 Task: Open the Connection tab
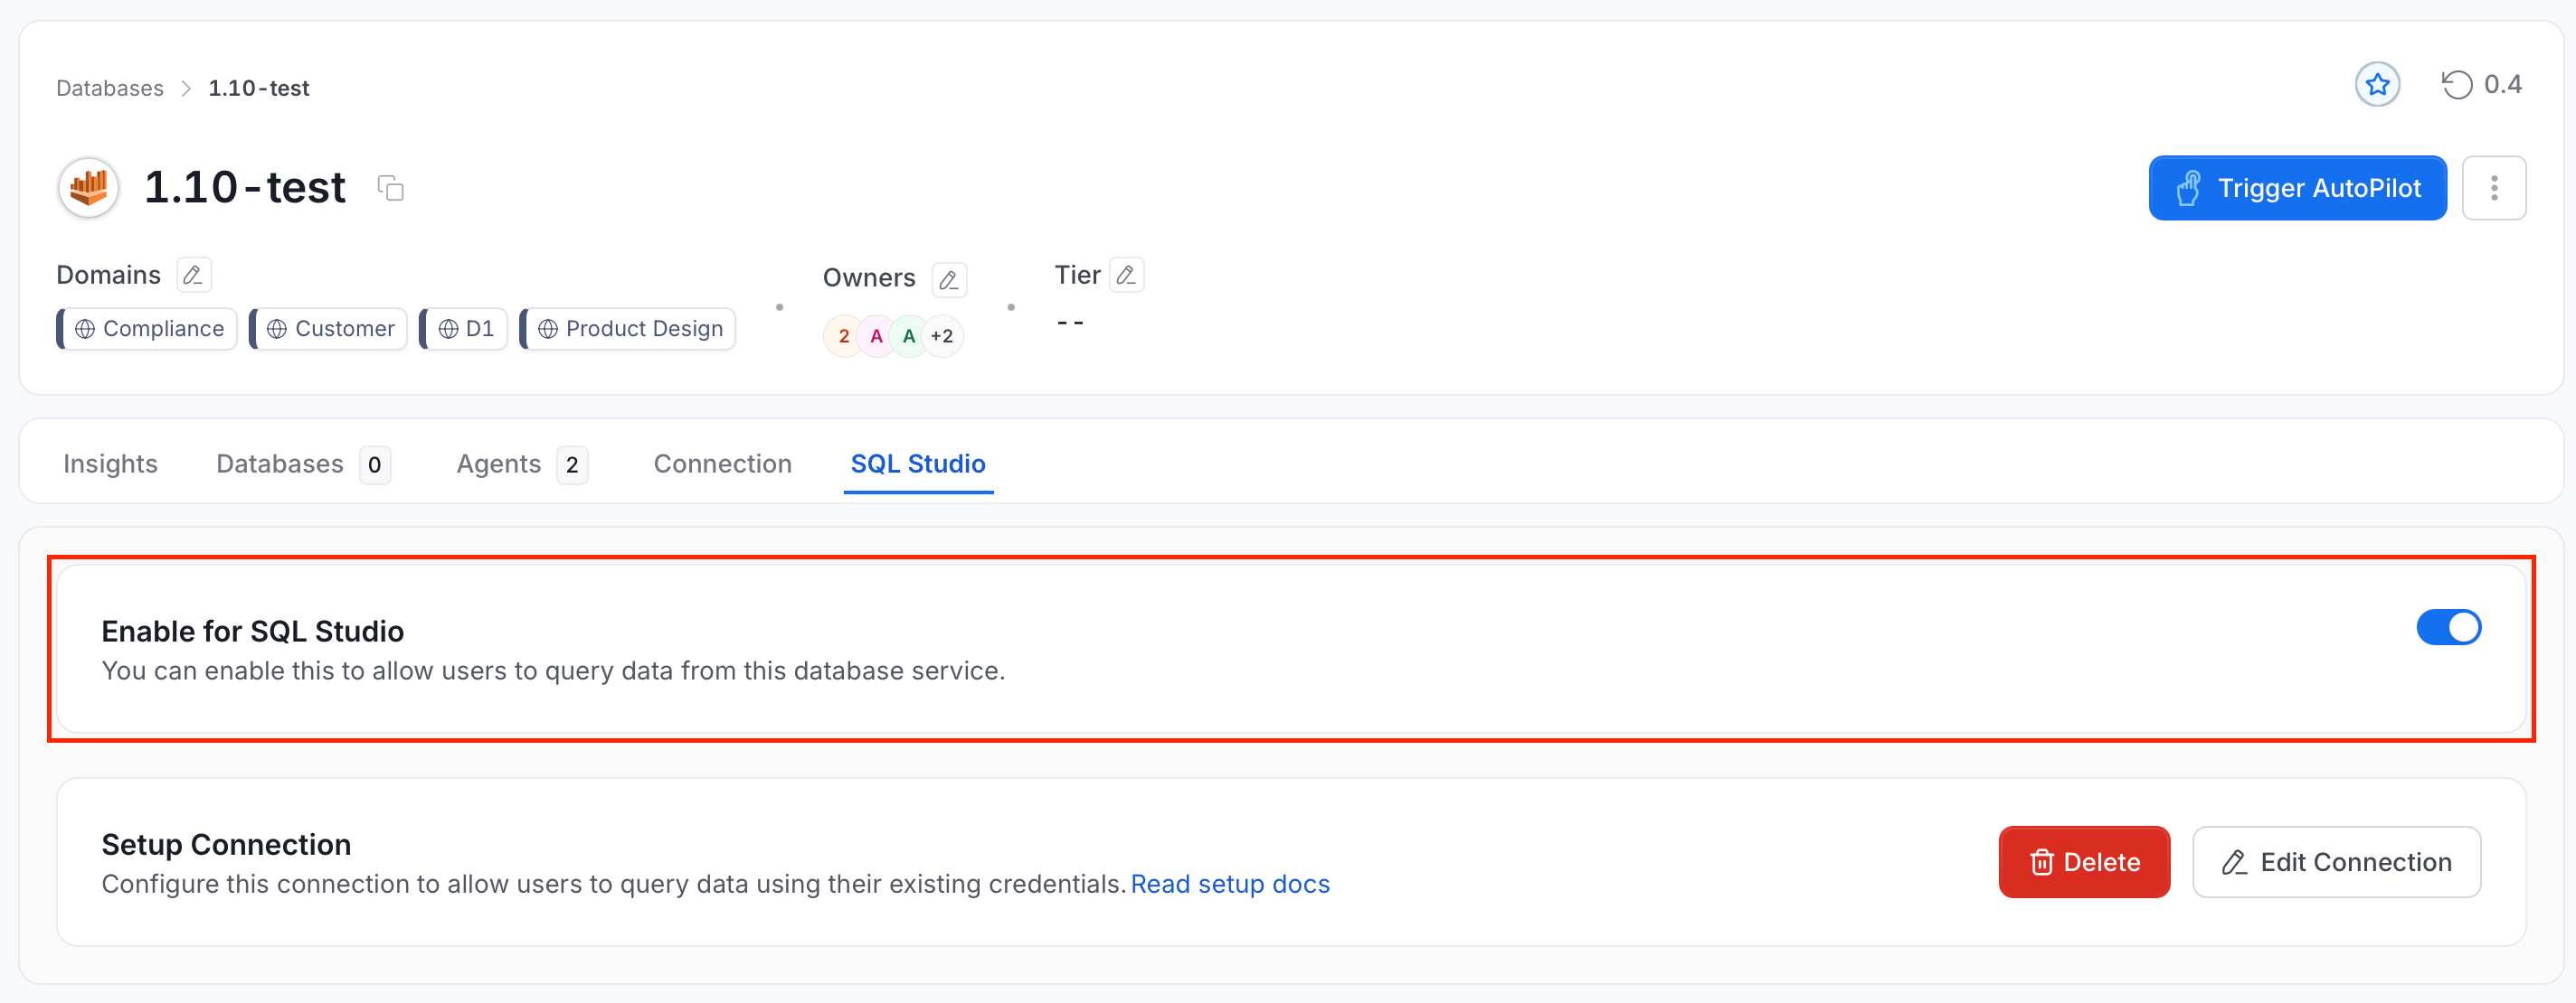722,464
